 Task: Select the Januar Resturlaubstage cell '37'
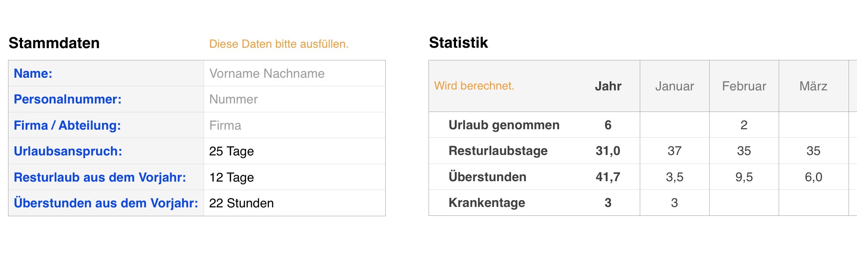pyautogui.click(x=675, y=151)
